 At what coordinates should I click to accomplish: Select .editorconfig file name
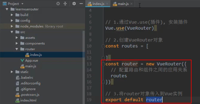click(x=30, y=83)
